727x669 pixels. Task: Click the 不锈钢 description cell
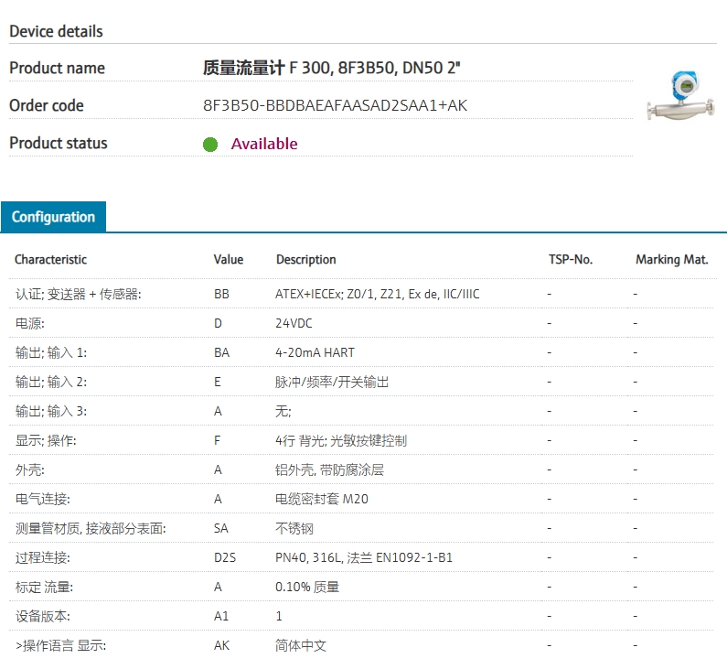(294, 528)
